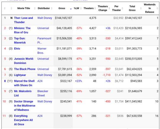Open Thor: Love and Thunder link
The height and width of the screenshot is (129, 160).
coord(23,20)
